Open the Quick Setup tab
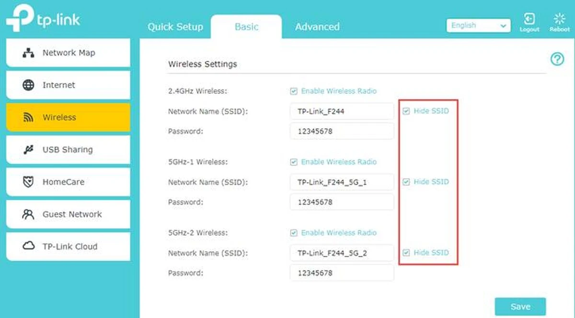 click(175, 27)
